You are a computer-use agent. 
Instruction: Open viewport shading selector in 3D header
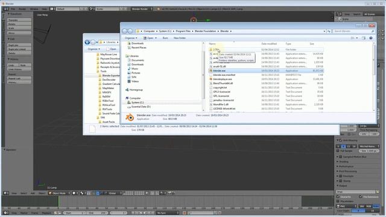(75, 193)
